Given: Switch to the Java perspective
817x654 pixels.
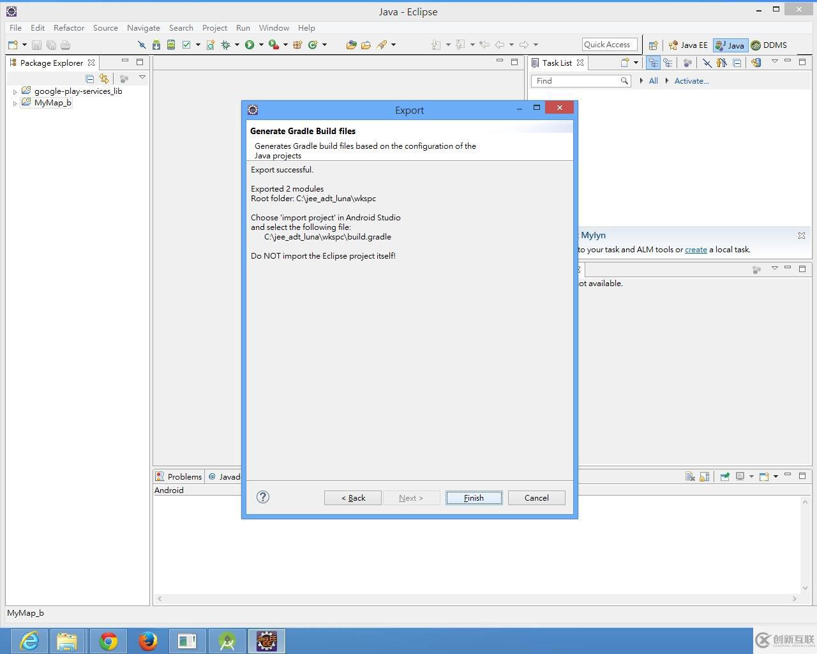Looking at the screenshot, I should pyautogui.click(x=730, y=45).
